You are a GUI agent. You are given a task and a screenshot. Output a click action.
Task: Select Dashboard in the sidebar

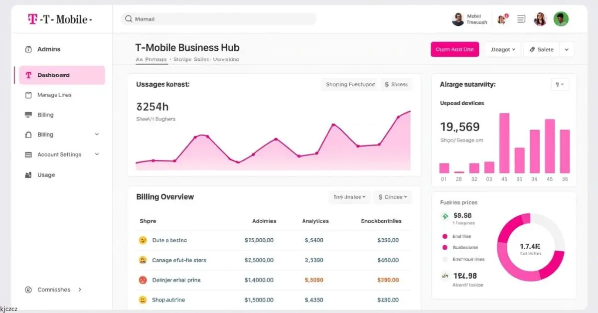pos(62,75)
